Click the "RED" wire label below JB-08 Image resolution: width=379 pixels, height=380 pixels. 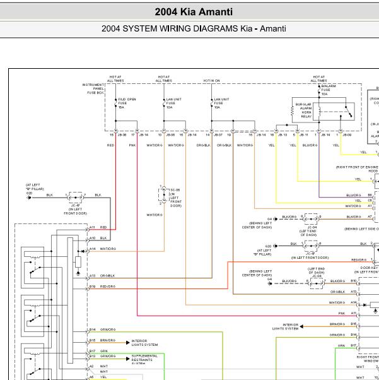(110, 145)
